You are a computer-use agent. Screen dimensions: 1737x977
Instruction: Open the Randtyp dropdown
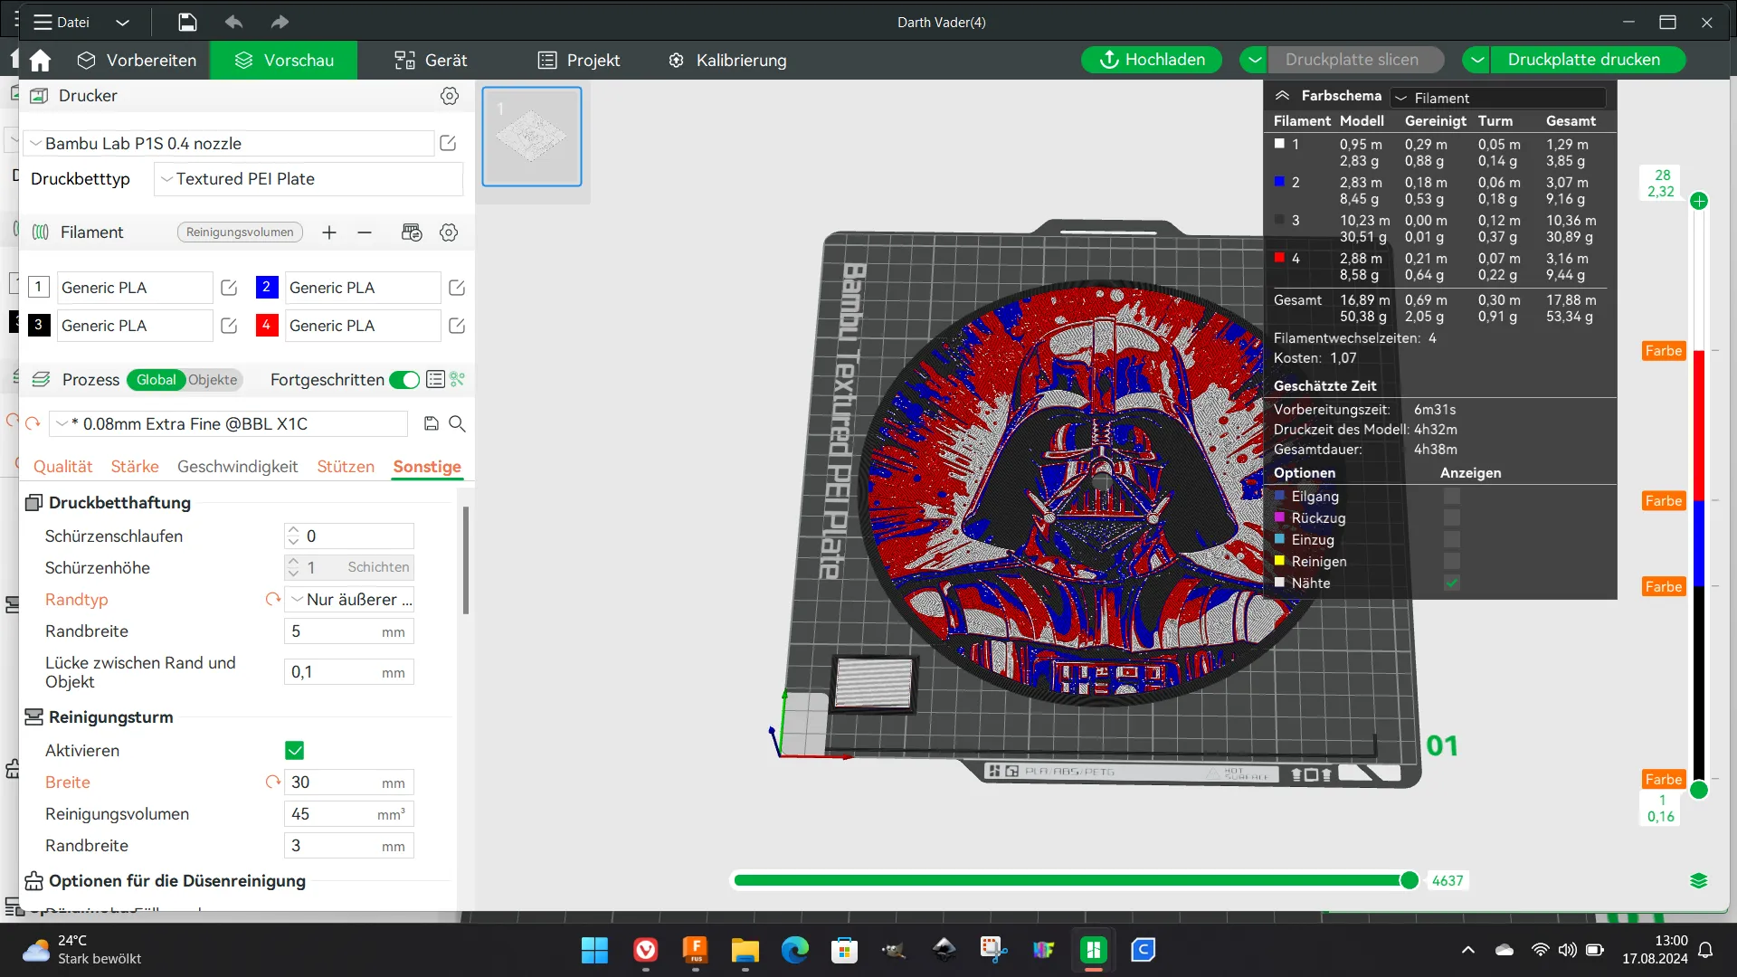[349, 599]
